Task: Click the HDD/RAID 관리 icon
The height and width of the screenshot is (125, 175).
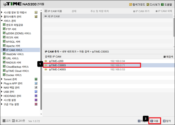Action: 36,96
